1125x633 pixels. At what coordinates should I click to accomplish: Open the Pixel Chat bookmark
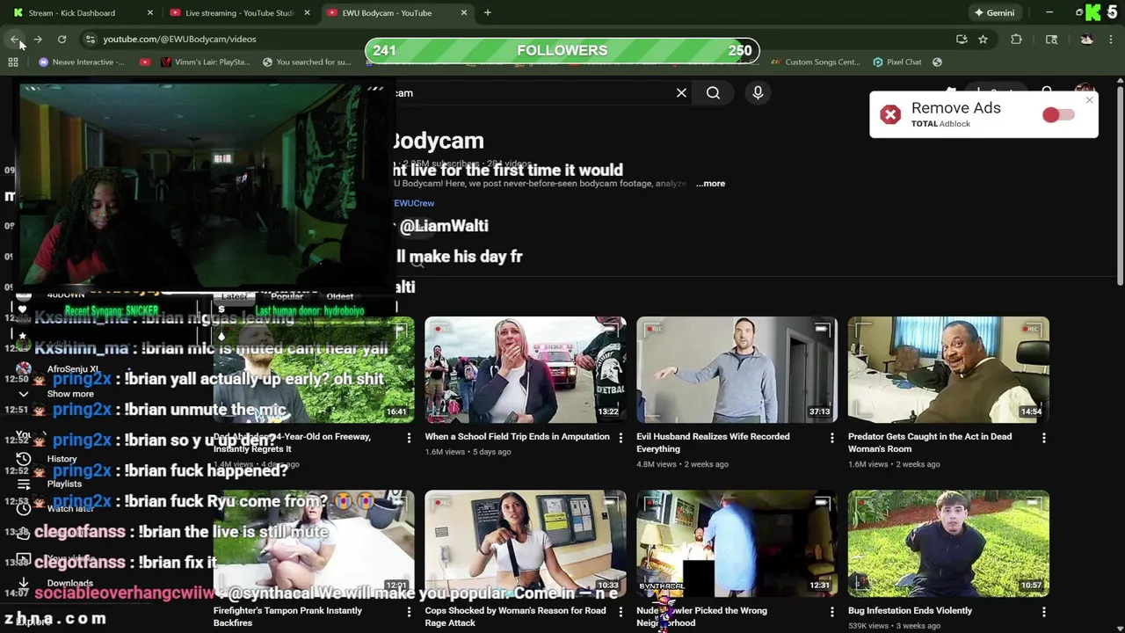coord(897,62)
